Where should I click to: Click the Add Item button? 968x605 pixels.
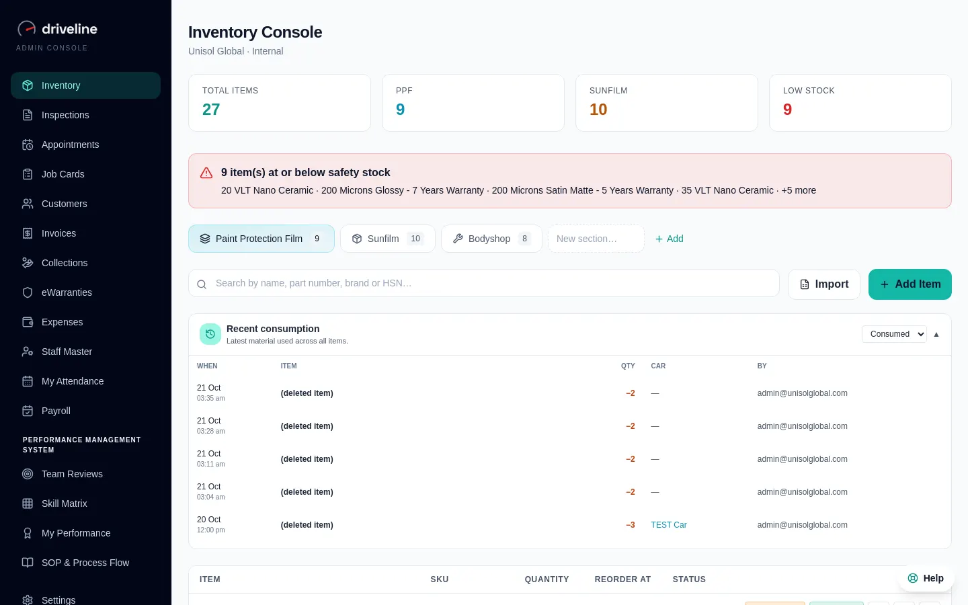click(910, 284)
